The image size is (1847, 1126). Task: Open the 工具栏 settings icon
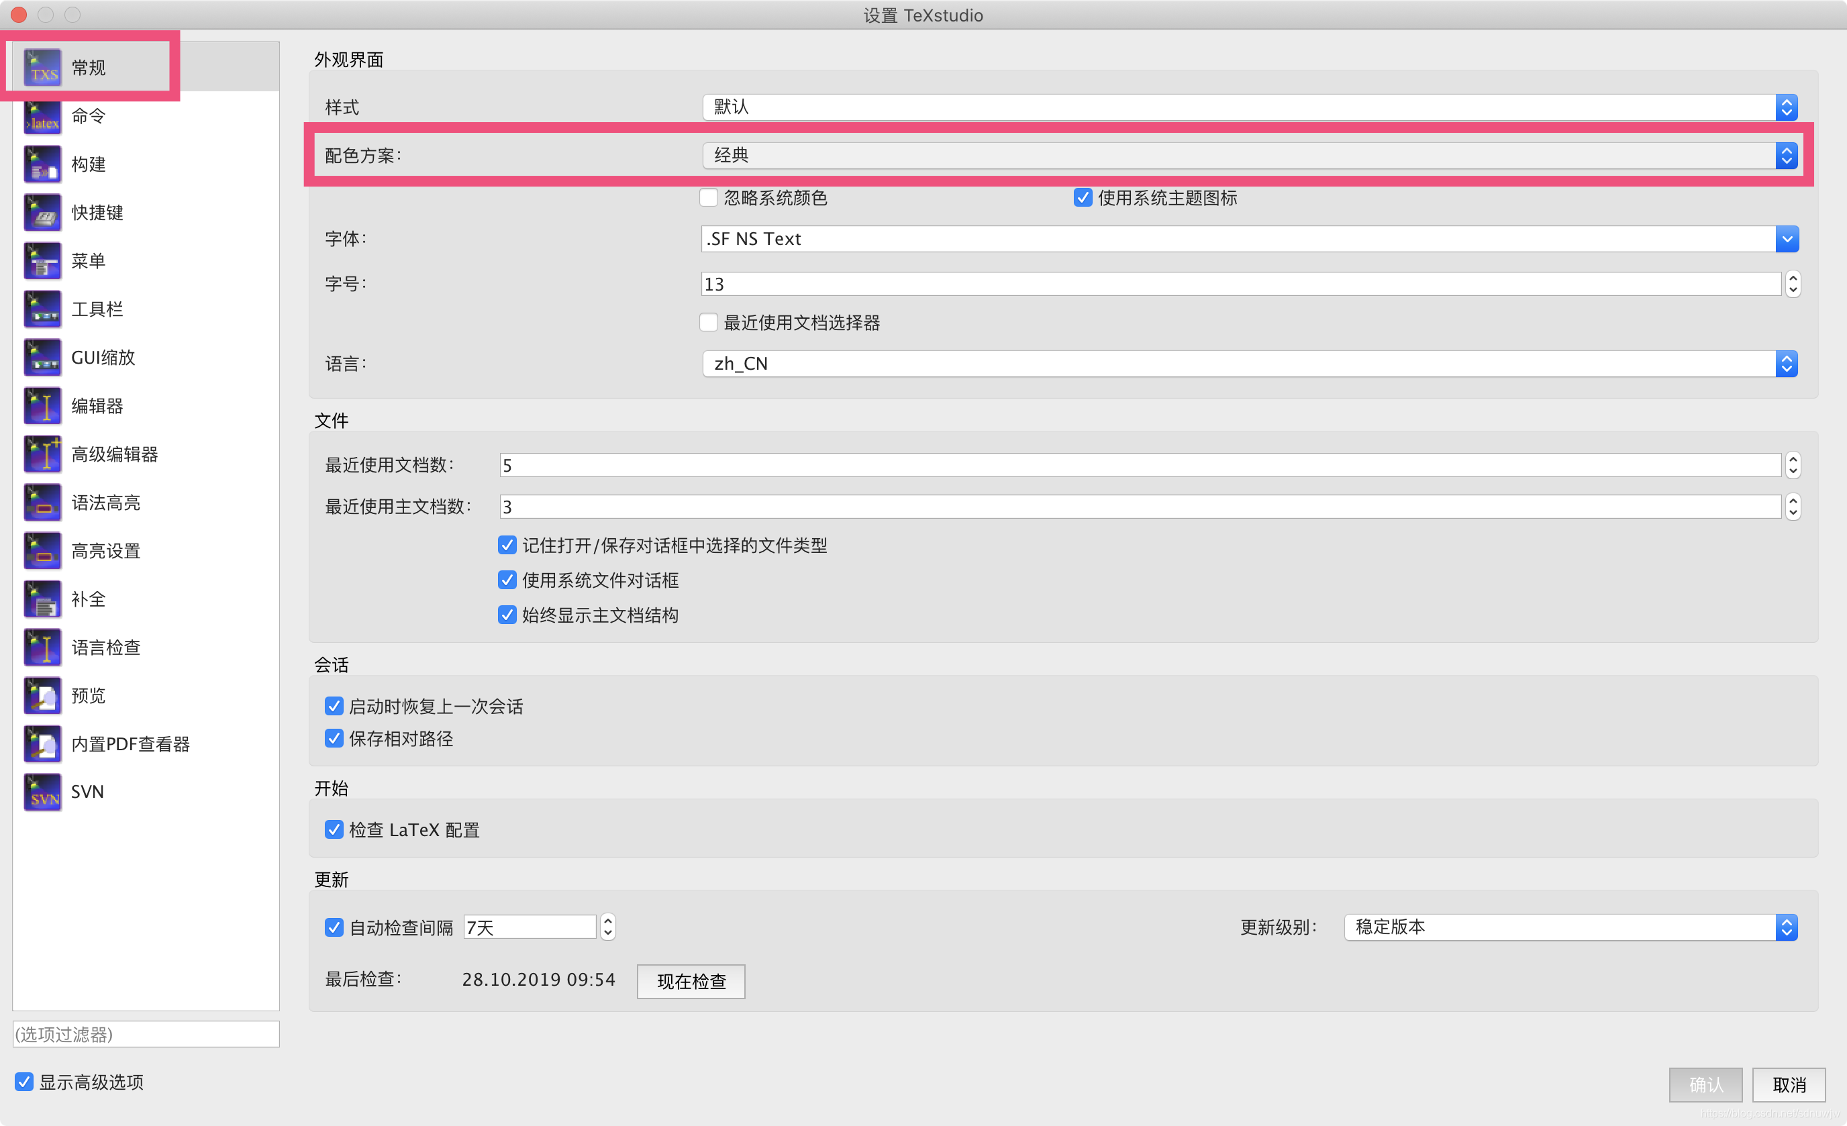(x=43, y=309)
